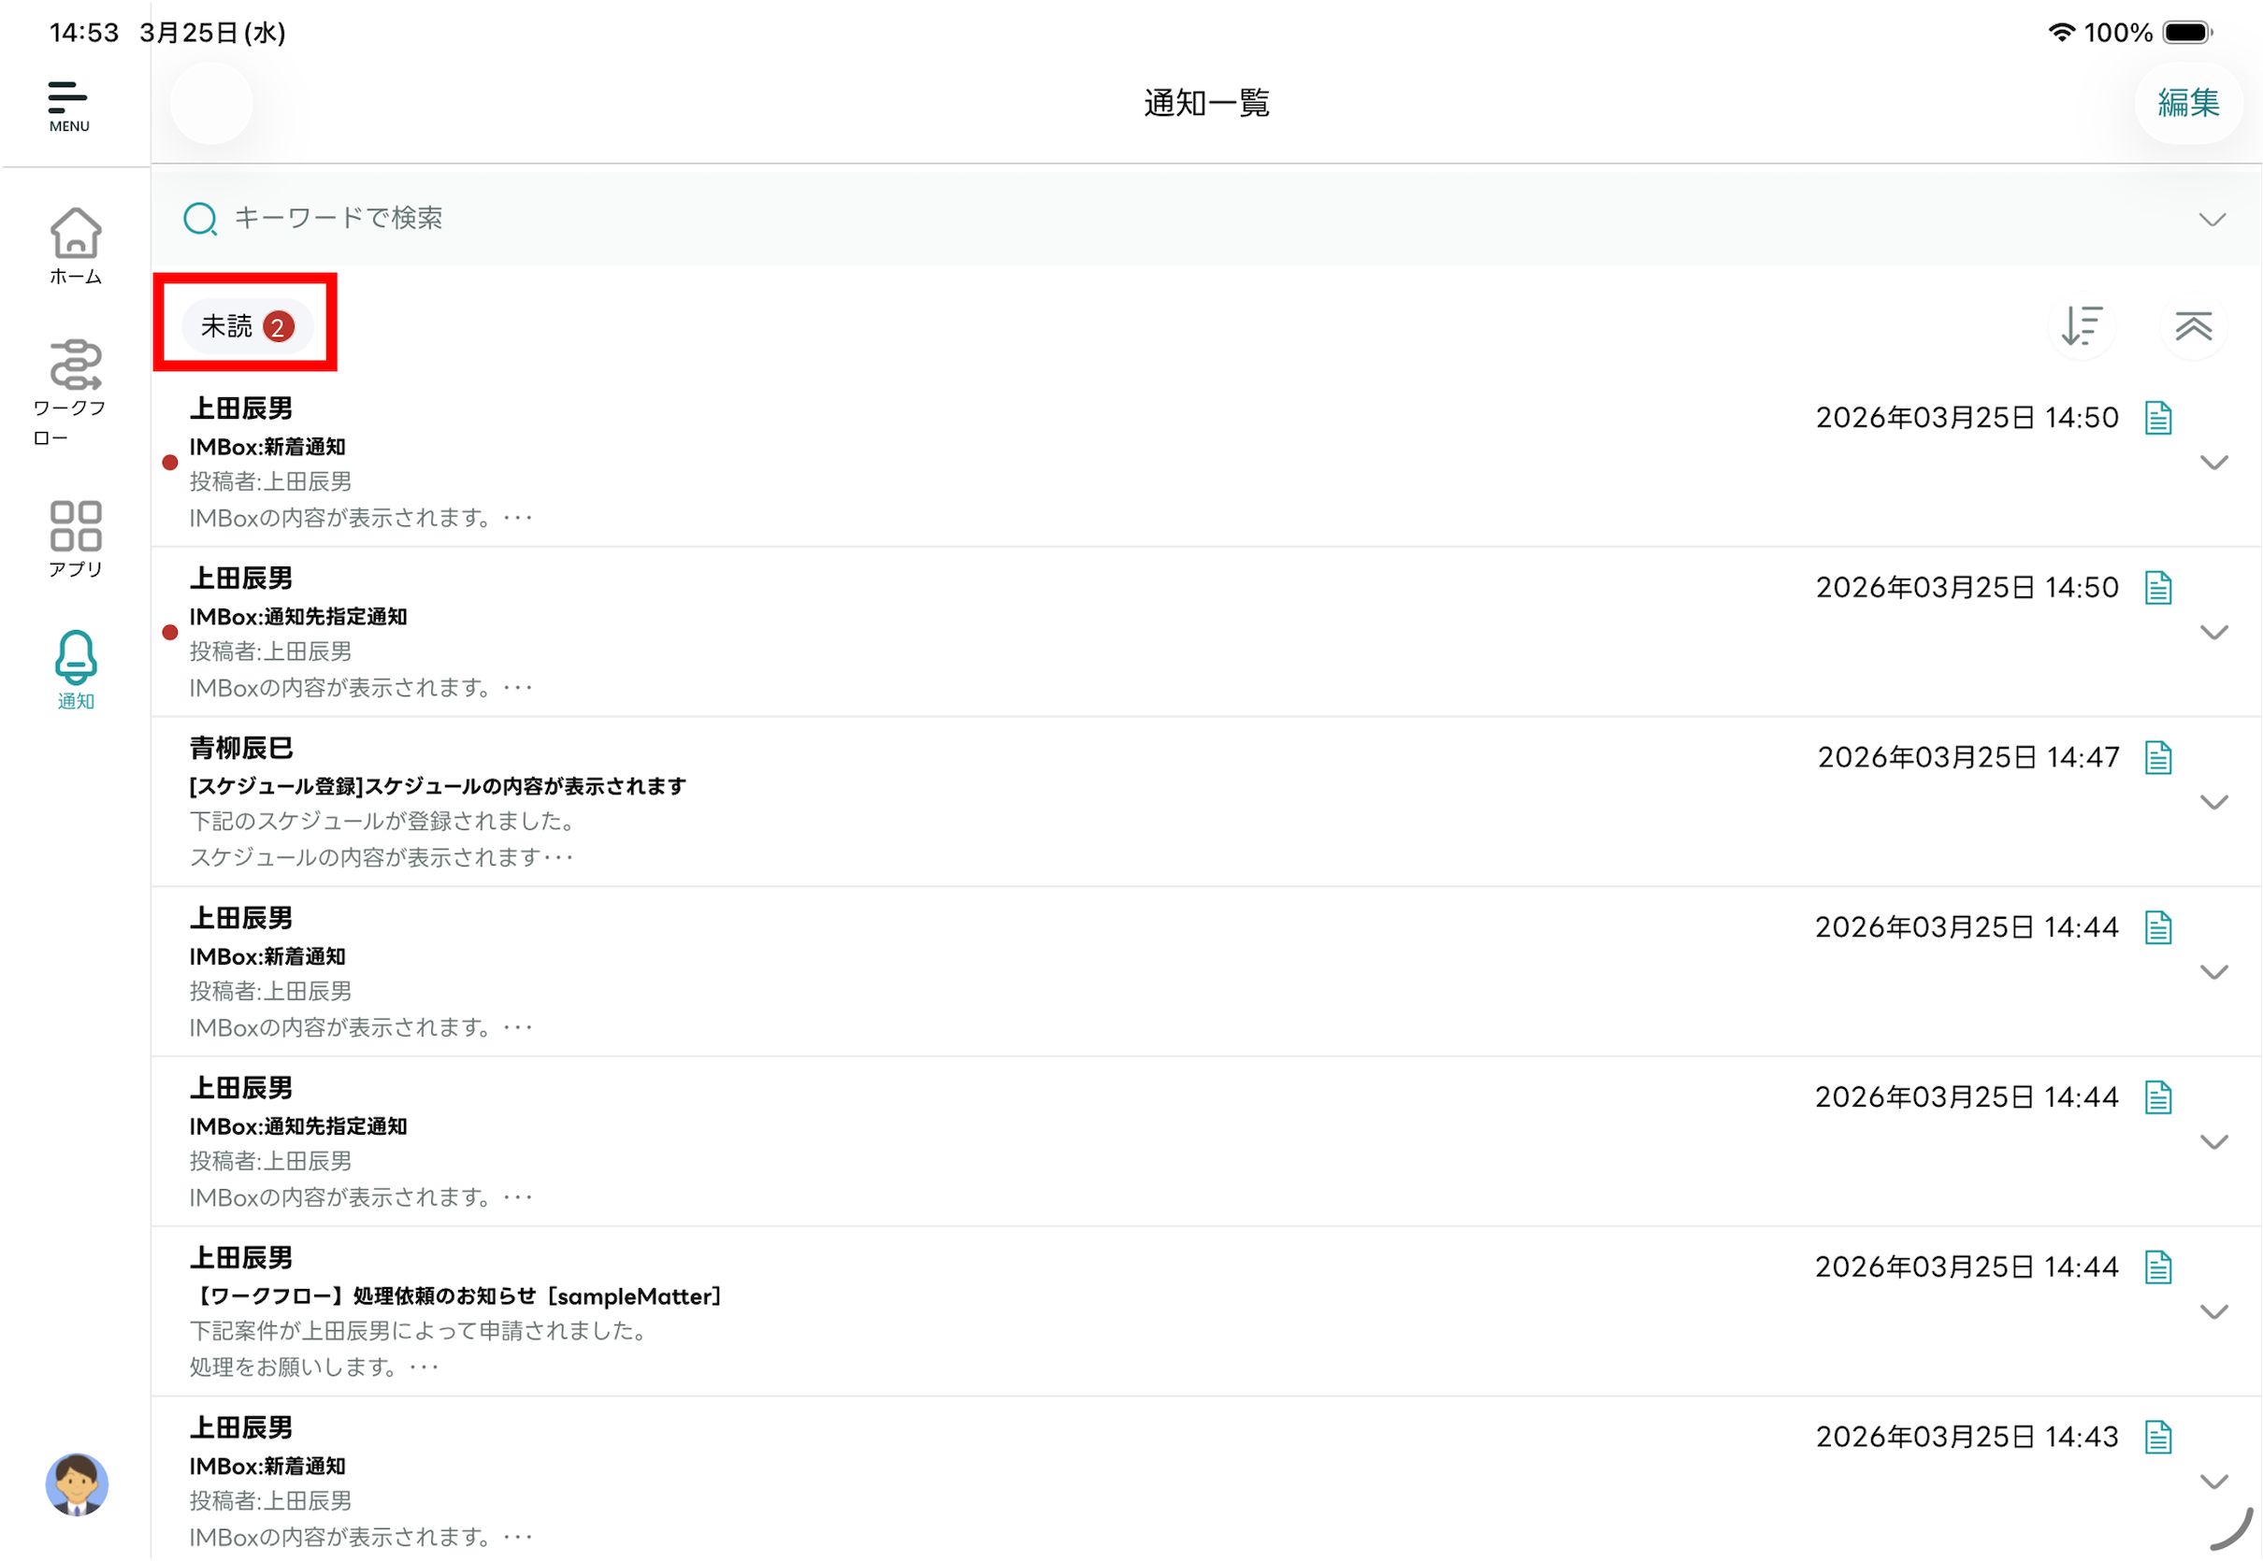
Task: Open the MENU hamburger icon
Action: (68, 105)
